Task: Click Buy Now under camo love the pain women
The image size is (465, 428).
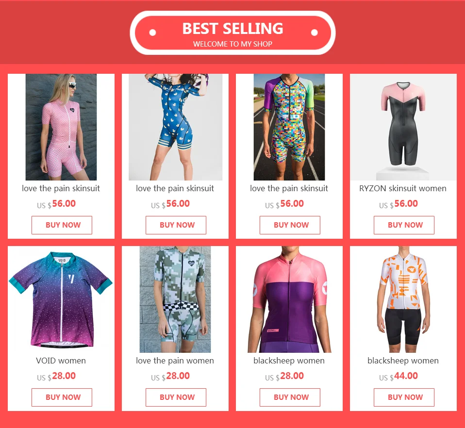Action: pos(176,397)
